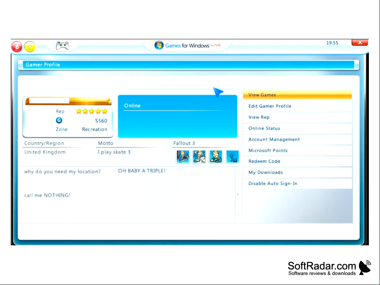Click the Gamer Profile title bar
The height and width of the screenshot is (285, 380).
coord(189,65)
